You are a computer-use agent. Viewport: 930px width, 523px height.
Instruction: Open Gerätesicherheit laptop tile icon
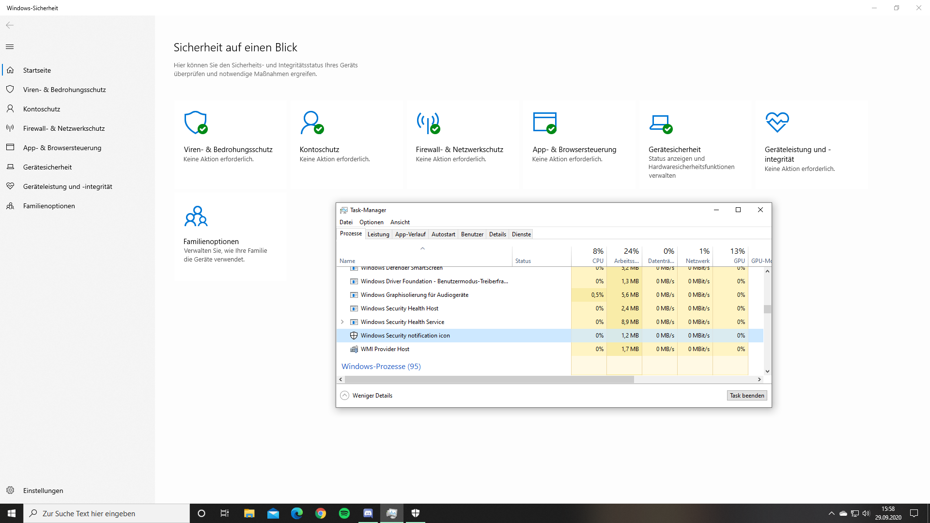[x=661, y=124]
